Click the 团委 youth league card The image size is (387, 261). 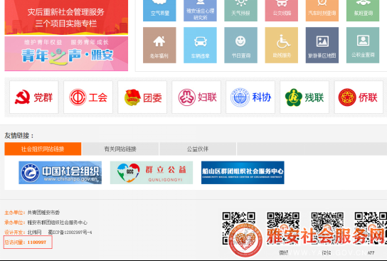(x=142, y=97)
